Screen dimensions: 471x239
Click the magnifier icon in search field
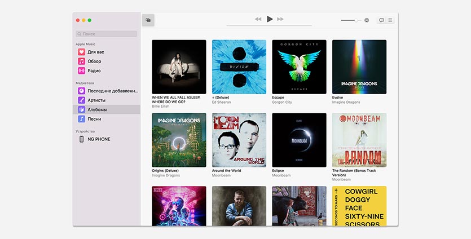coord(80,34)
